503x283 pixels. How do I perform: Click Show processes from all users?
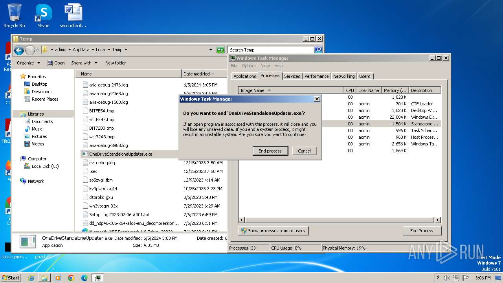(x=273, y=231)
